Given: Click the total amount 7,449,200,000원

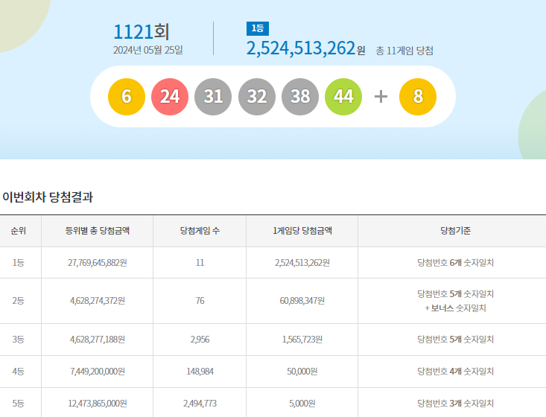Looking at the screenshot, I should [97, 372].
